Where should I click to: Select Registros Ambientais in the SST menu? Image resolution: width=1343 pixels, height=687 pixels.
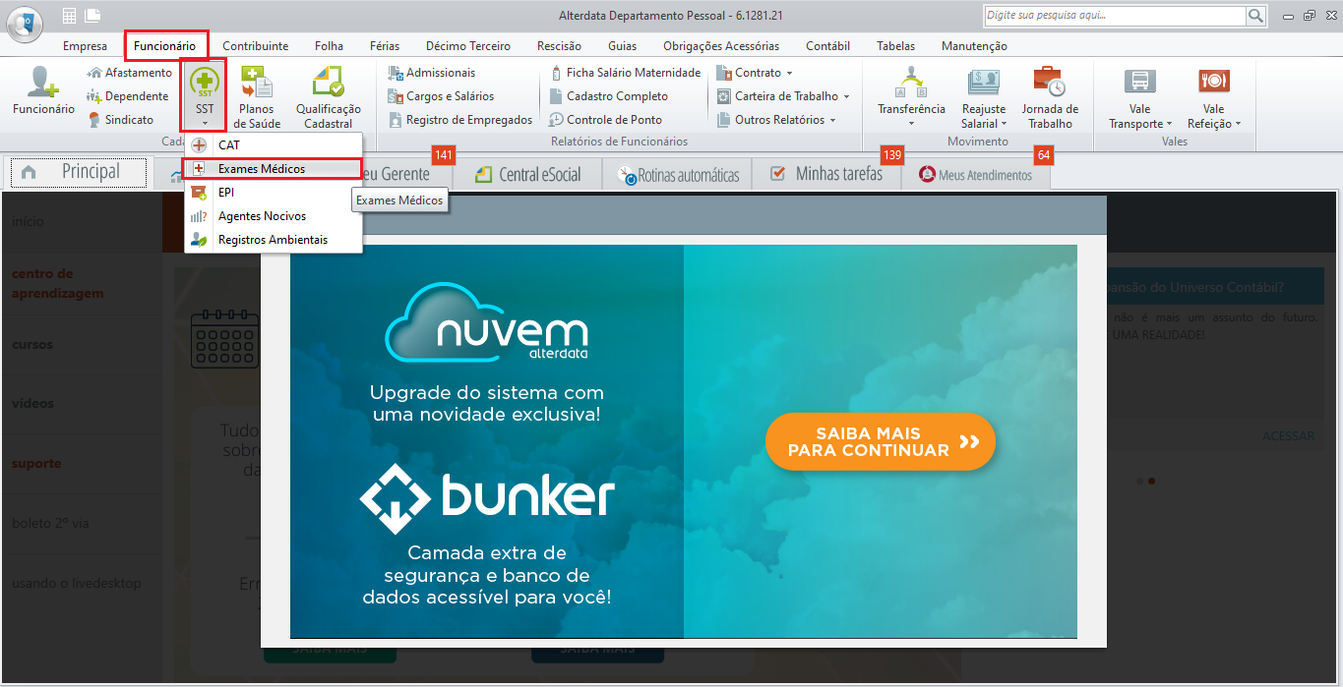click(274, 240)
